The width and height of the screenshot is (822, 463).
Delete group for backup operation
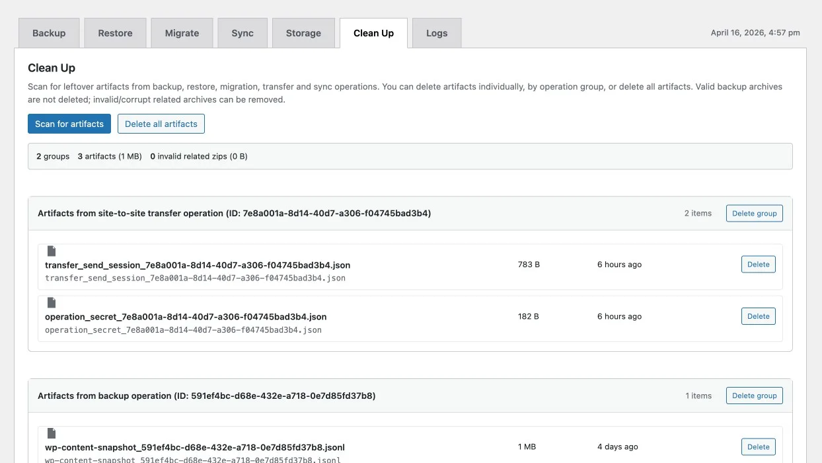click(x=754, y=396)
